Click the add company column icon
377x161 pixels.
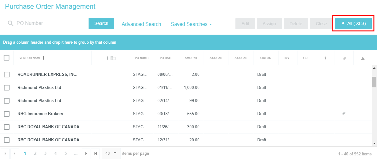(110, 58)
